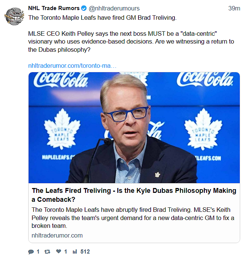Like the tweet with the heart icon

tap(59, 252)
